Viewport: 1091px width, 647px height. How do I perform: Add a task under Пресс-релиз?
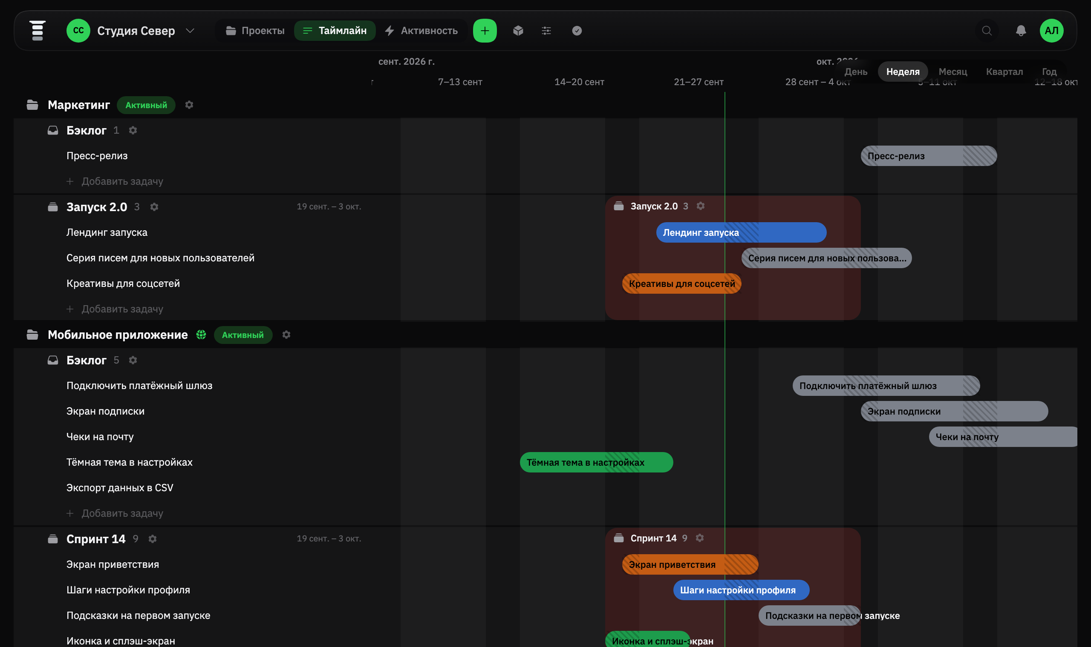(x=115, y=181)
